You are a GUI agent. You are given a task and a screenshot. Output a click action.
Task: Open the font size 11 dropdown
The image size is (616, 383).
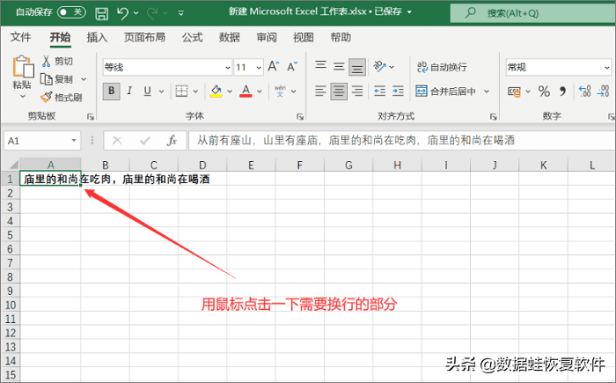[x=259, y=68]
